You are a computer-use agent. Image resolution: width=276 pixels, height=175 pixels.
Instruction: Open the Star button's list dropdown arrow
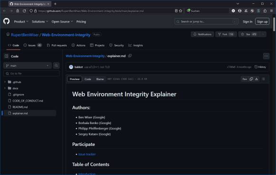pos(263,34)
